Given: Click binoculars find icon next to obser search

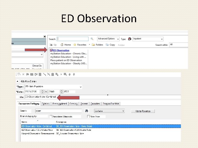Looking at the screenshot, I should tap(87, 111).
